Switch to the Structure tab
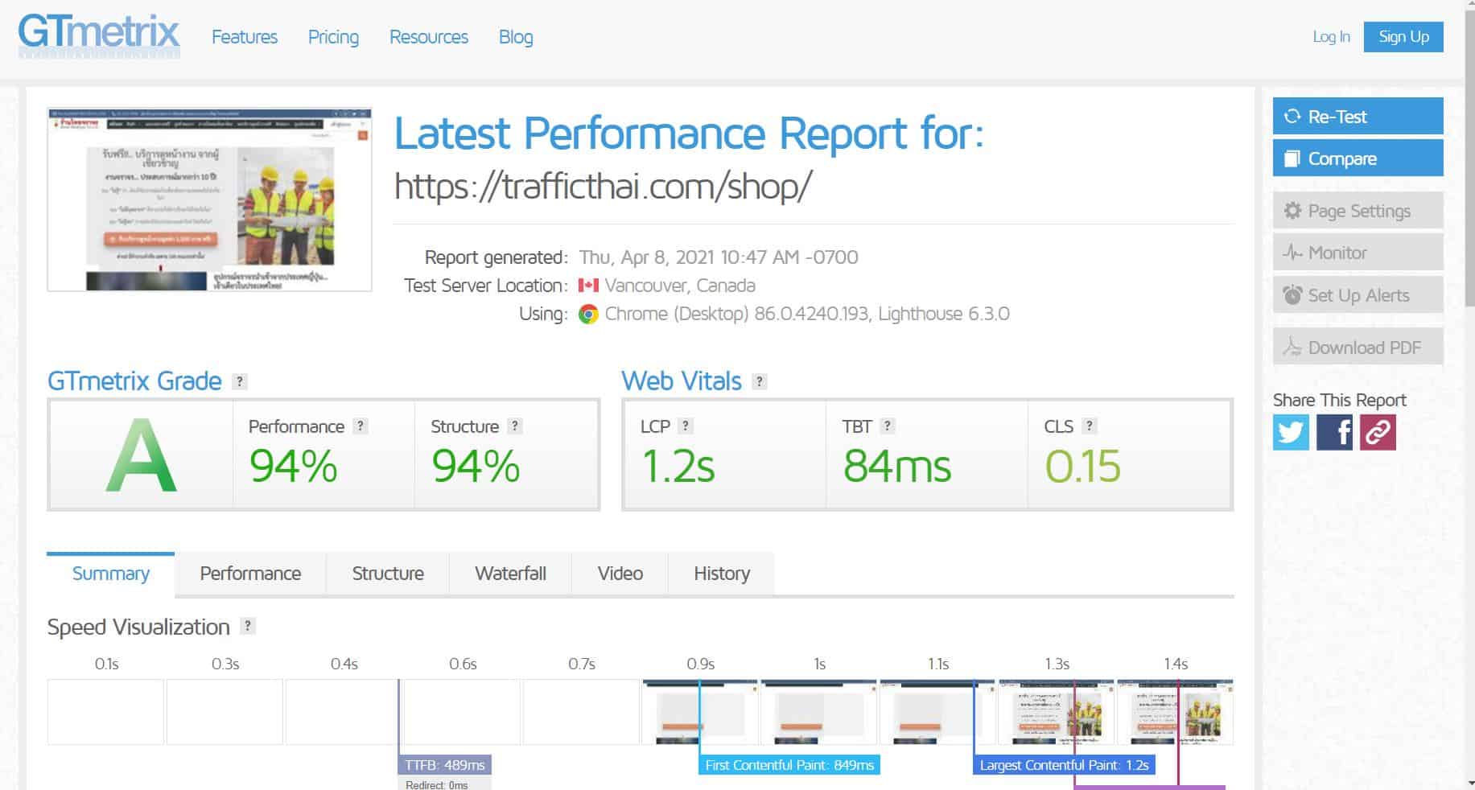Image resolution: width=1475 pixels, height=790 pixels. 388,574
